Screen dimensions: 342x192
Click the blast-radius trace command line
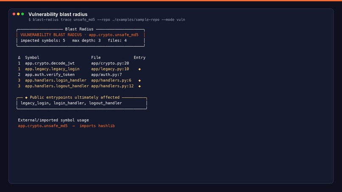(x=107, y=19)
